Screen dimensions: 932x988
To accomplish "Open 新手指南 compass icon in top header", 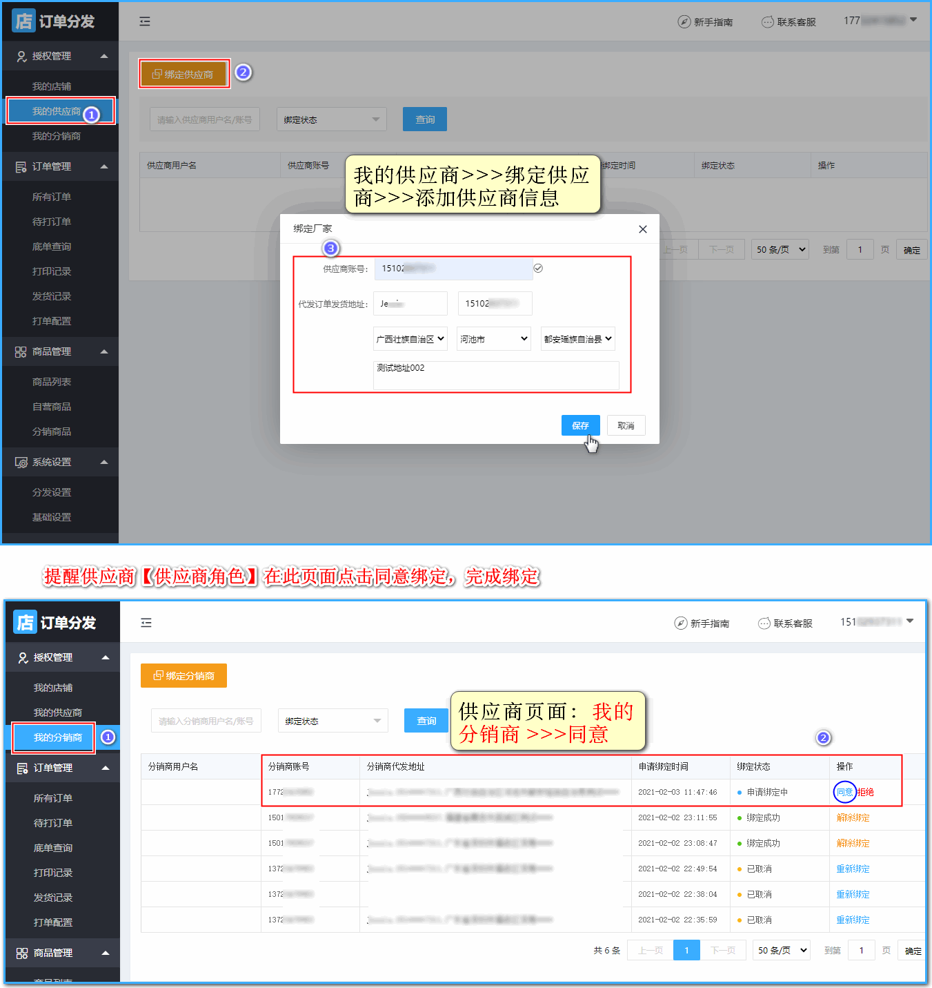I will click(684, 22).
